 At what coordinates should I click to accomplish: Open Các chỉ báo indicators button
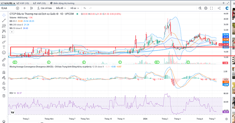(45, 8)
